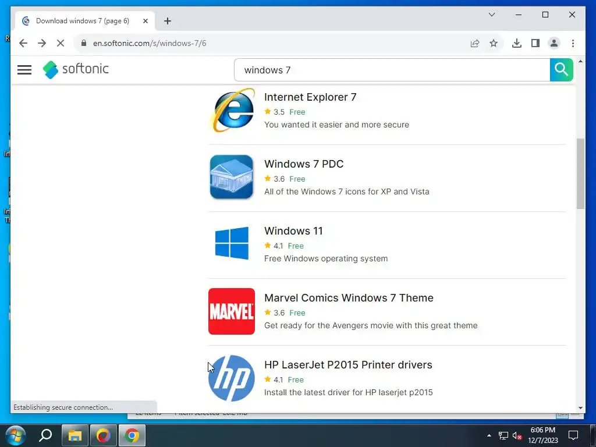Maximize the Chrome window

pos(545,15)
